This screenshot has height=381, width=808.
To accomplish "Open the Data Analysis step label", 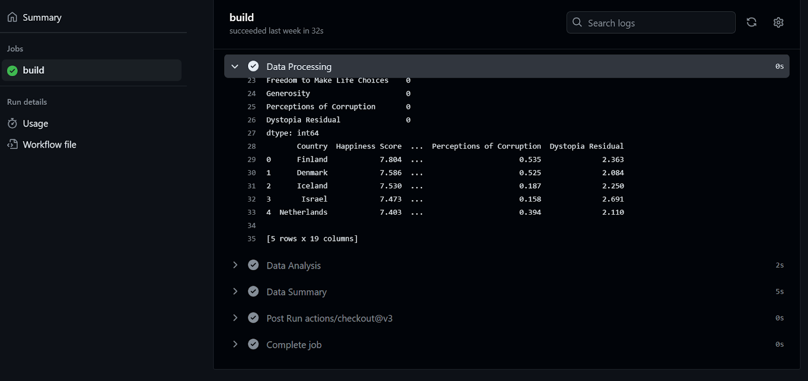I will pyautogui.click(x=293, y=266).
